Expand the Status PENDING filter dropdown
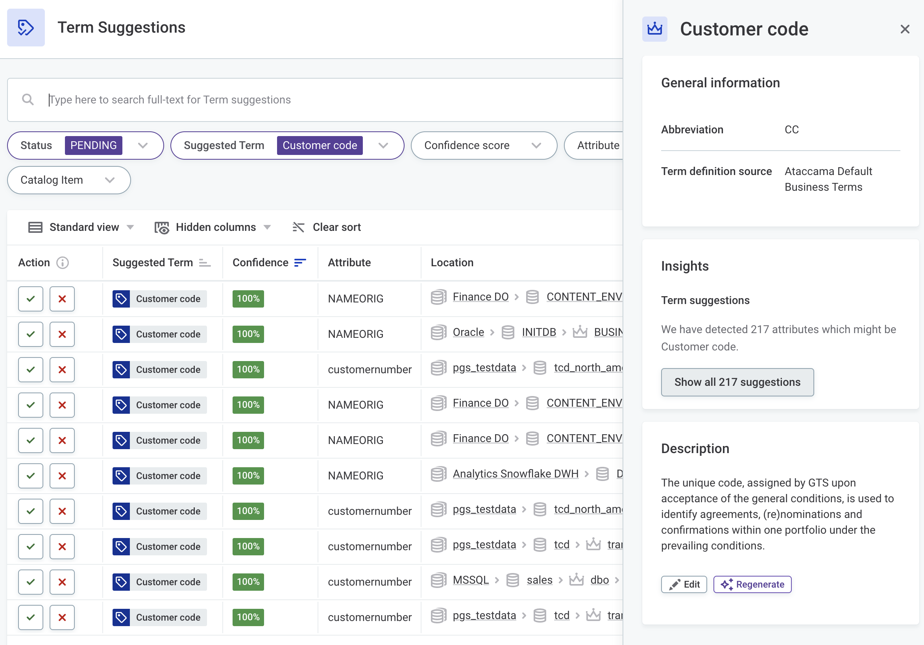Image resolution: width=924 pixels, height=645 pixels. coord(143,146)
